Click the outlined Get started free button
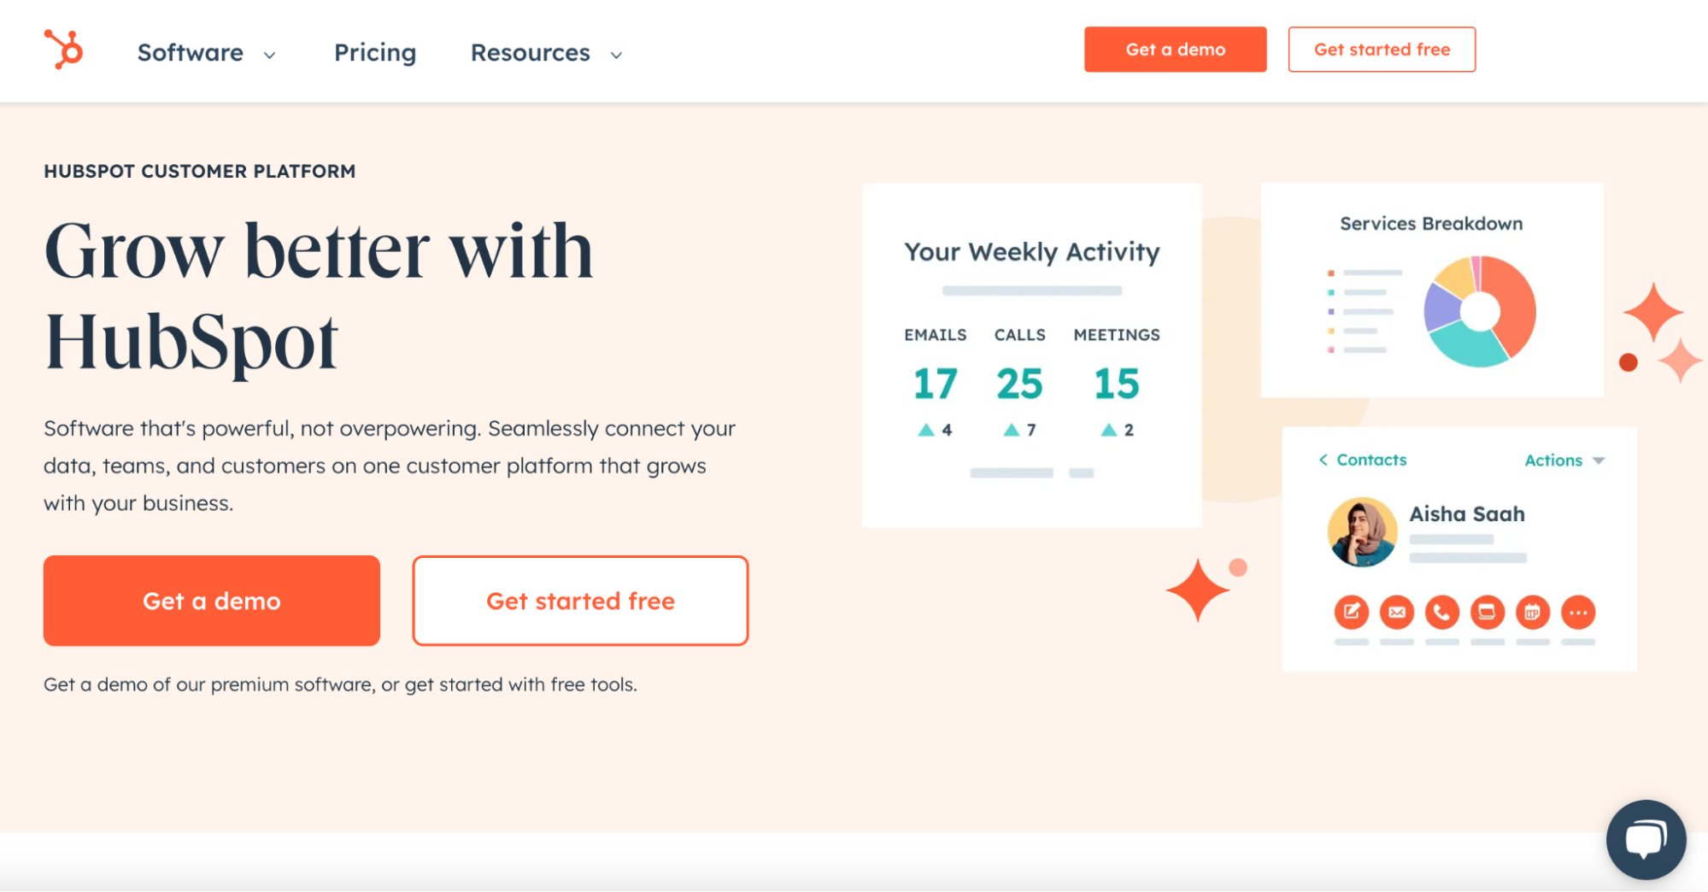The height and width of the screenshot is (892, 1708). (580, 600)
